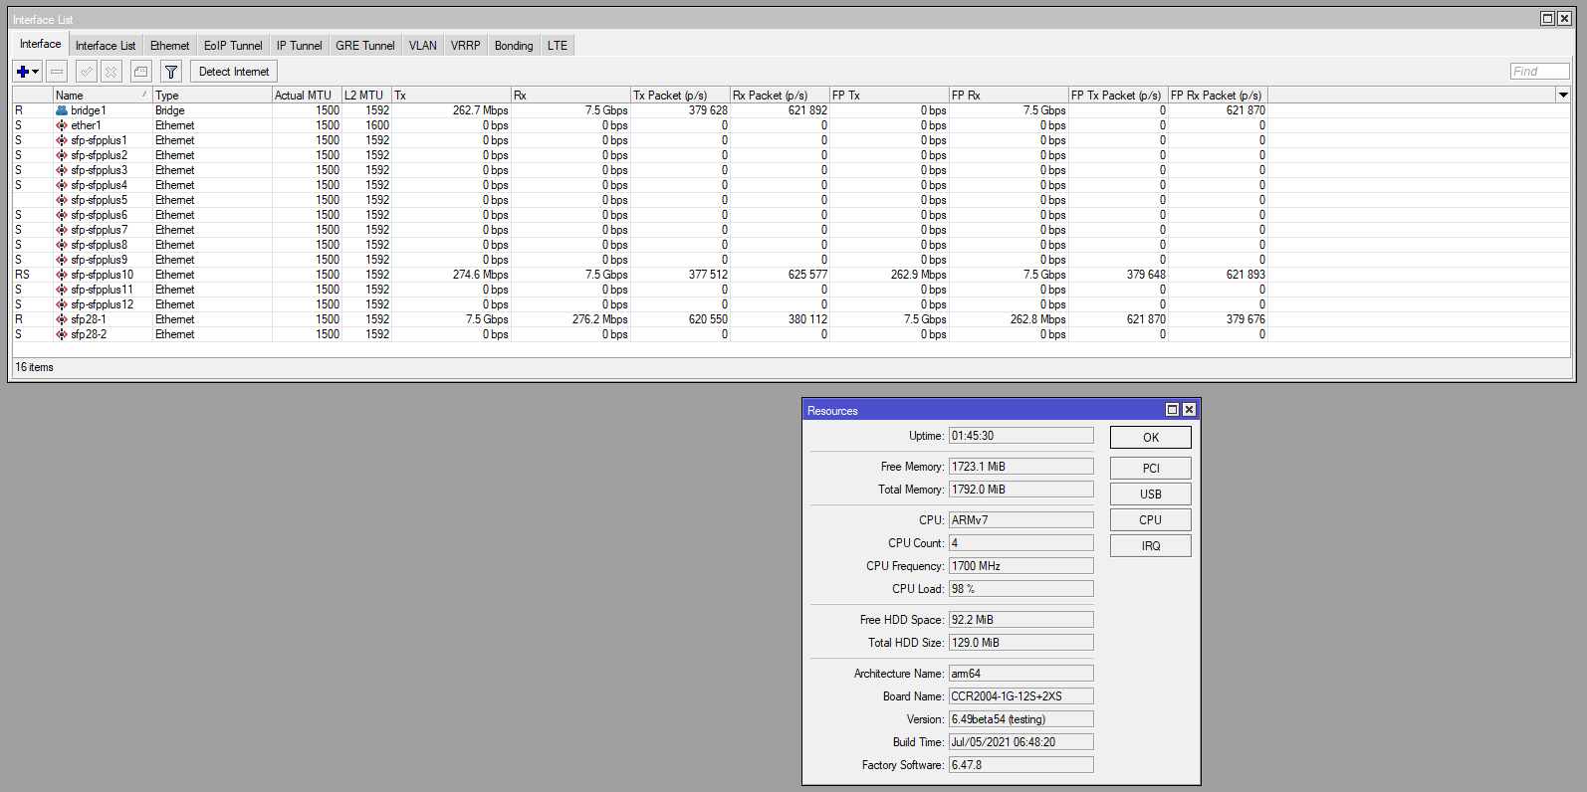1587x792 pixels.
Task: Open the dropdown arrow beside Add button
Action: tap(36, 72)
